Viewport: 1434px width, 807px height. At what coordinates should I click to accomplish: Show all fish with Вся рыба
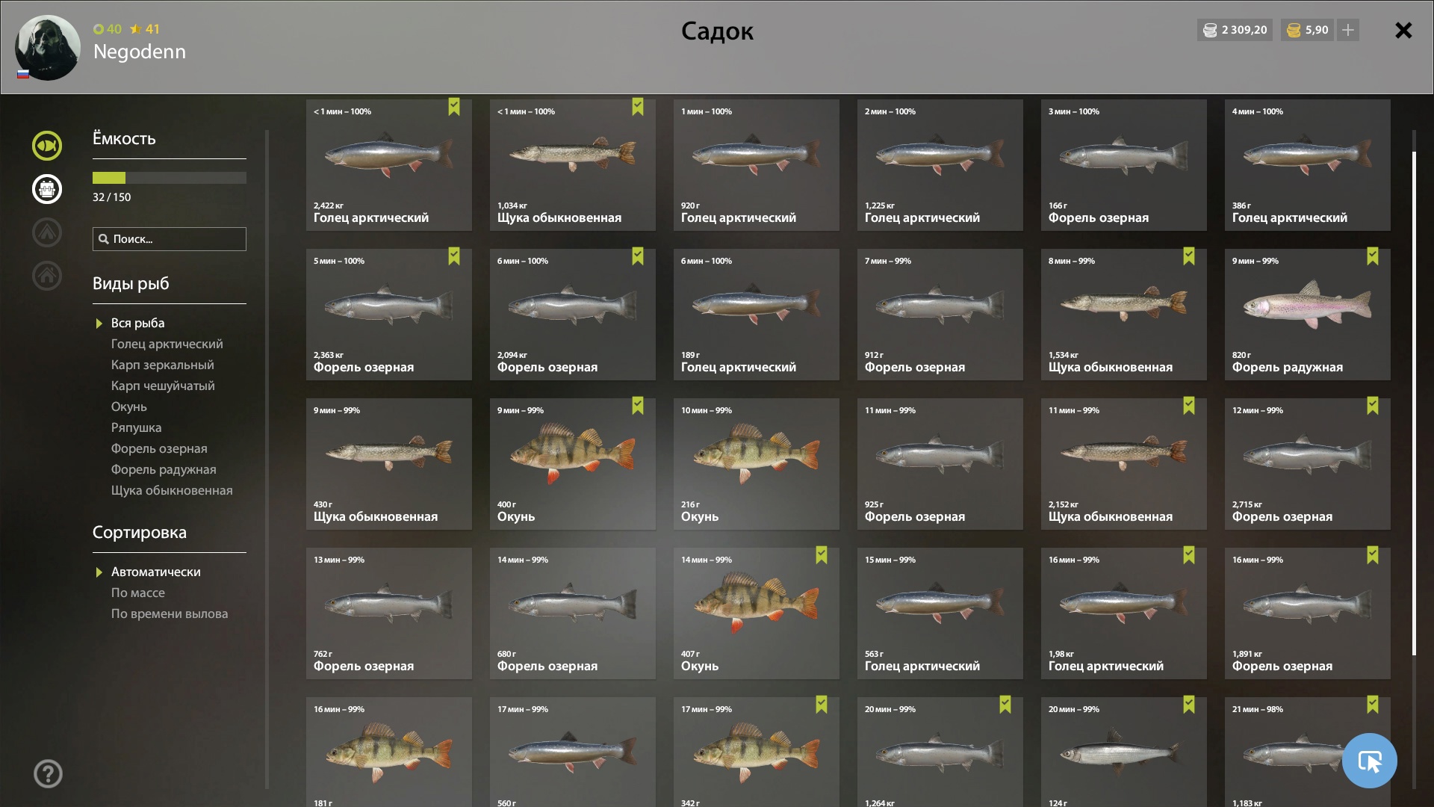pos(138,323)
